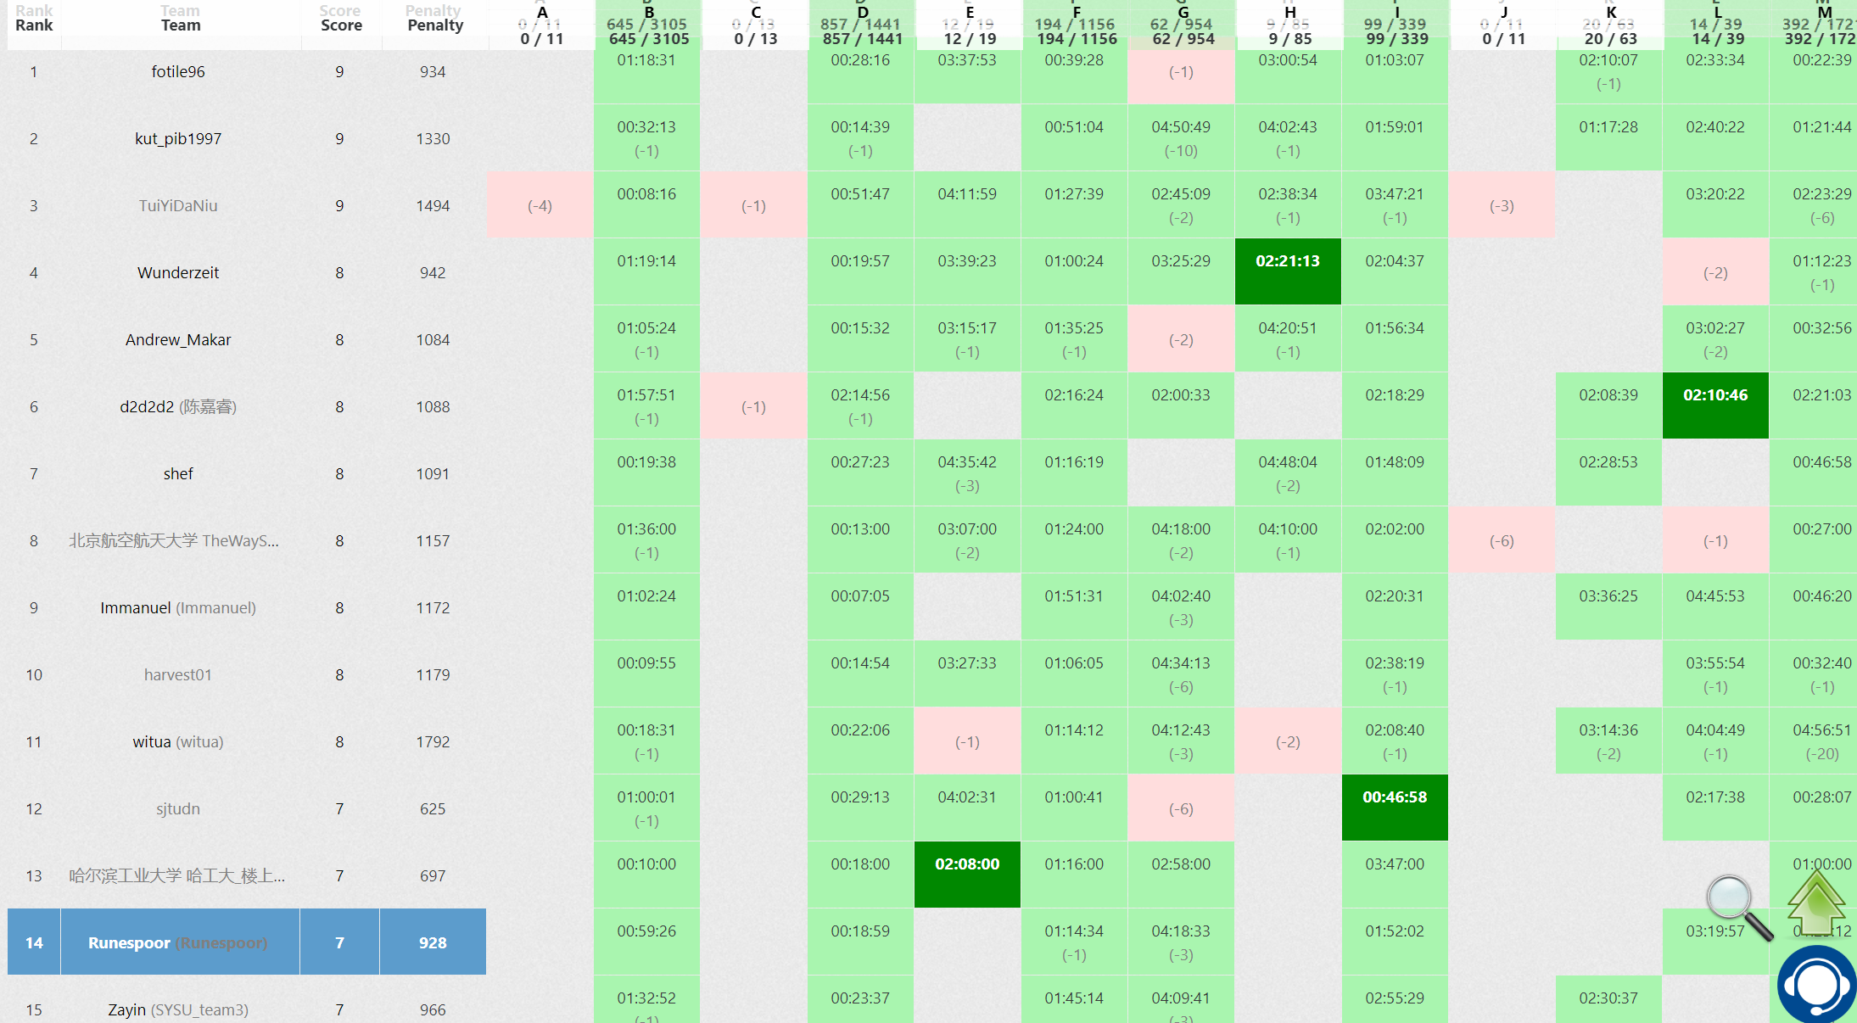Open team kut_pib1997's row

(178, 139)
